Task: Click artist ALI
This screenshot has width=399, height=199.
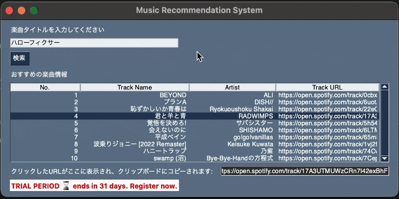Action: coord(268,95)
